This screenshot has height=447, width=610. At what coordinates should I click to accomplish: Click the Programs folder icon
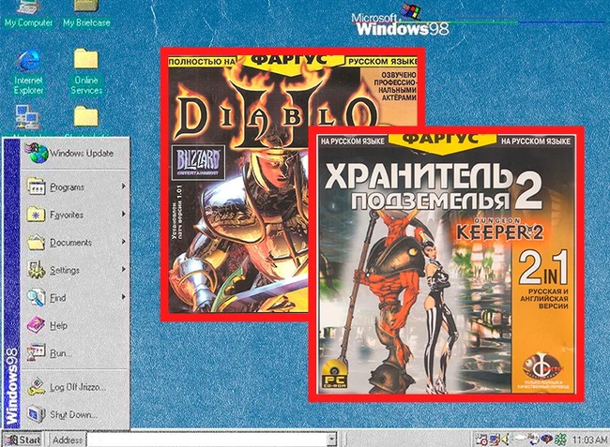click(x=37, y=186)
